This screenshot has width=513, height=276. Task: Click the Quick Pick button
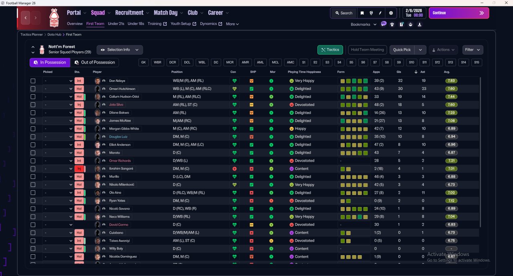coord(402,50)
